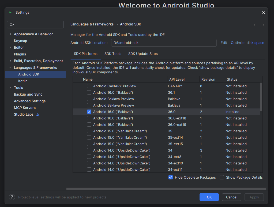Check Android 16.0 Baklava API 36.1 checkbox
The image size is (274, 207).
point(89,92)
